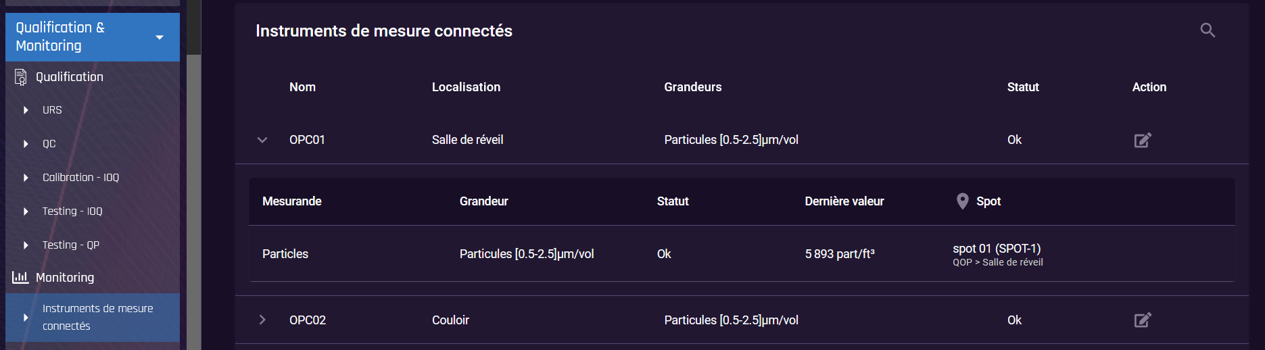1265x350 pixels.
Task: Open Testing - QP section
Action: 71,245
